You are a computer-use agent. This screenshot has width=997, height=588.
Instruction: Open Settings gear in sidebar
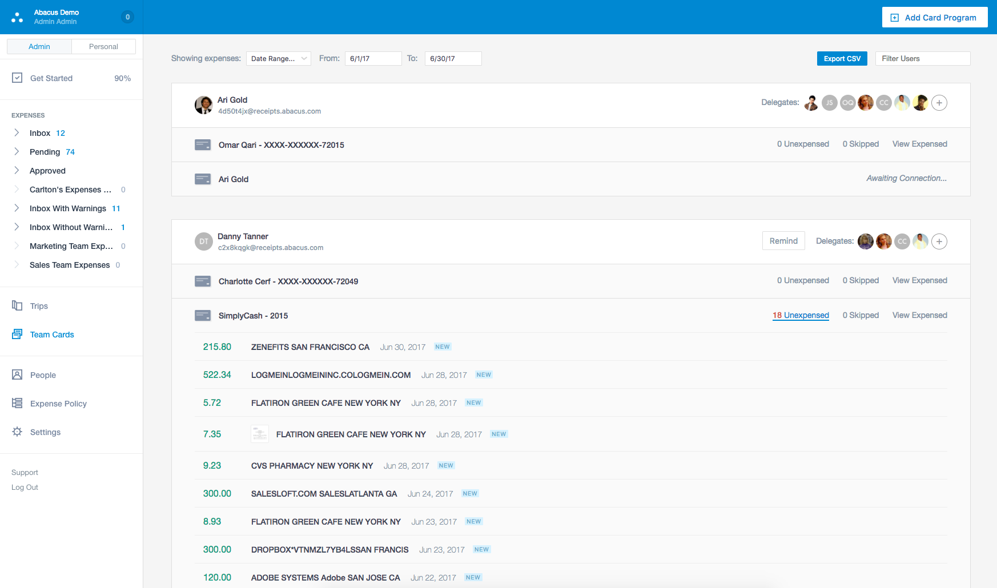[x=17, y=432]
